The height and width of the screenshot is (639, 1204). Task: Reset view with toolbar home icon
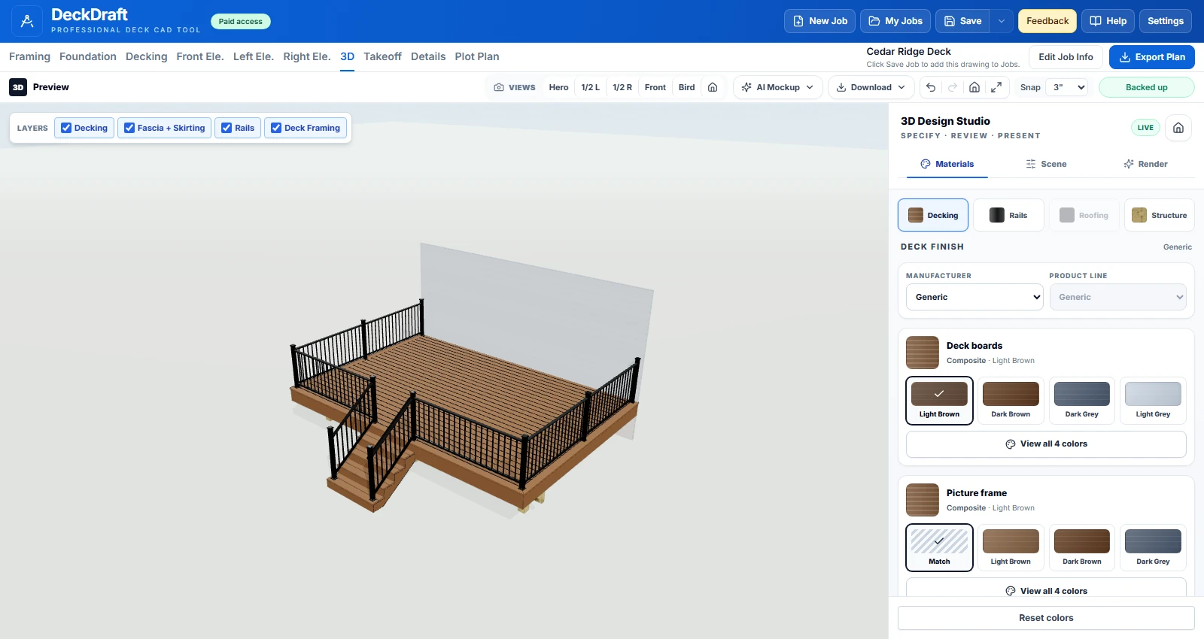coord(974,87)
